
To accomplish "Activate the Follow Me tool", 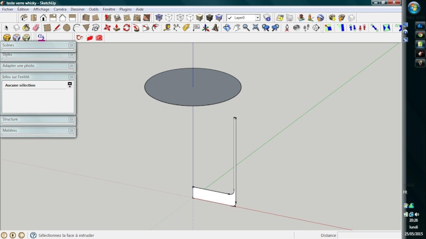I will click(x=136, y=28).
